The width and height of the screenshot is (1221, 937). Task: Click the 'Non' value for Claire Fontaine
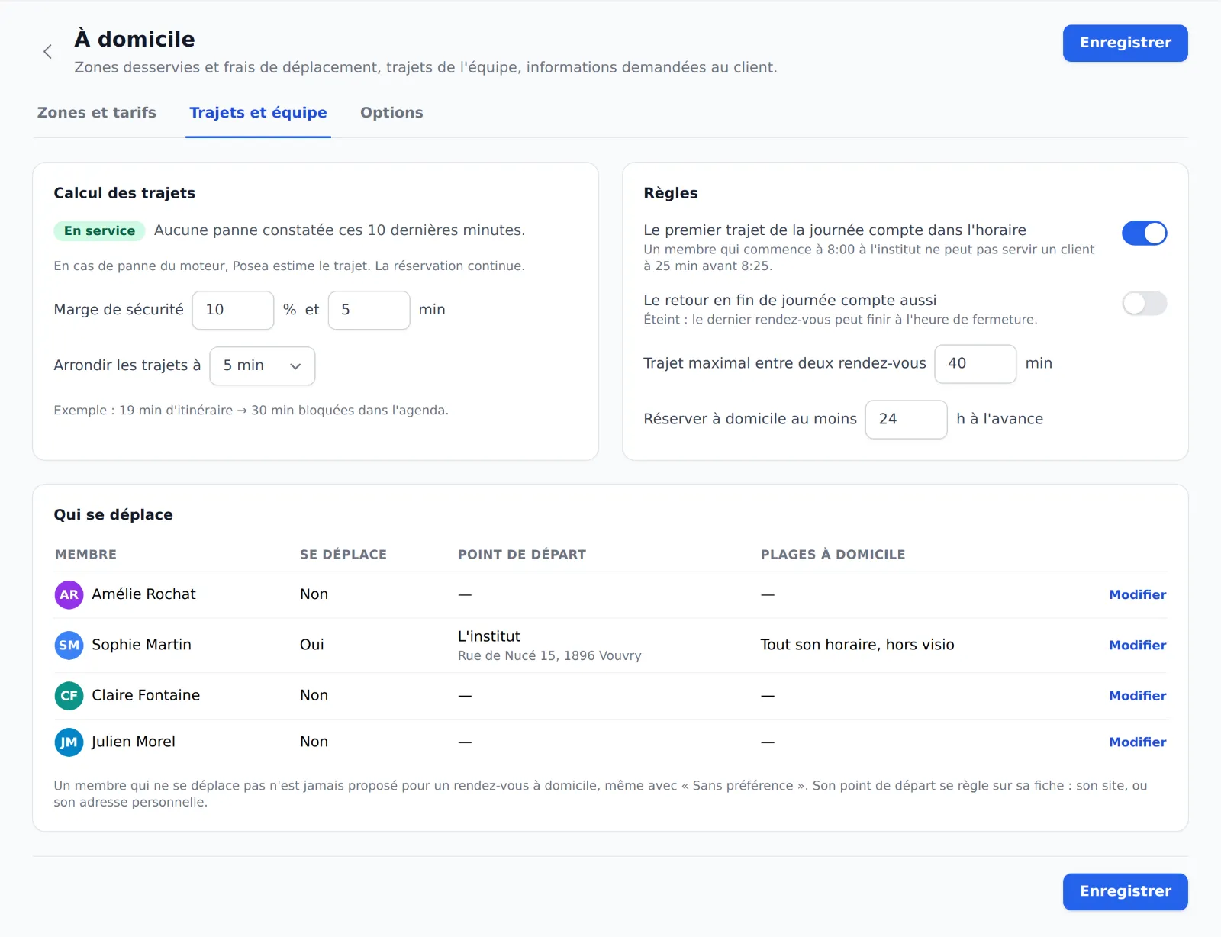pos(314,696)
